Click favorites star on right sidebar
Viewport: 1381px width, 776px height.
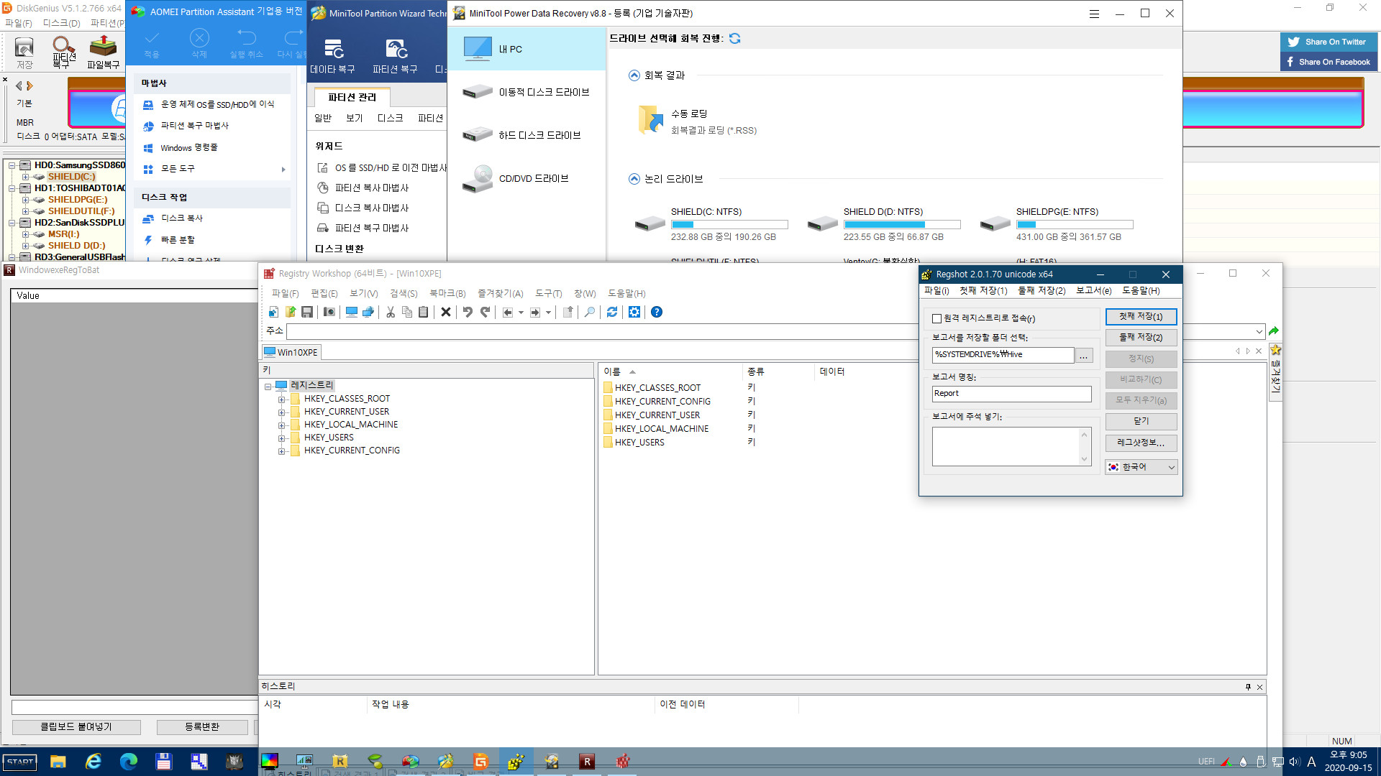(1276, 350)
